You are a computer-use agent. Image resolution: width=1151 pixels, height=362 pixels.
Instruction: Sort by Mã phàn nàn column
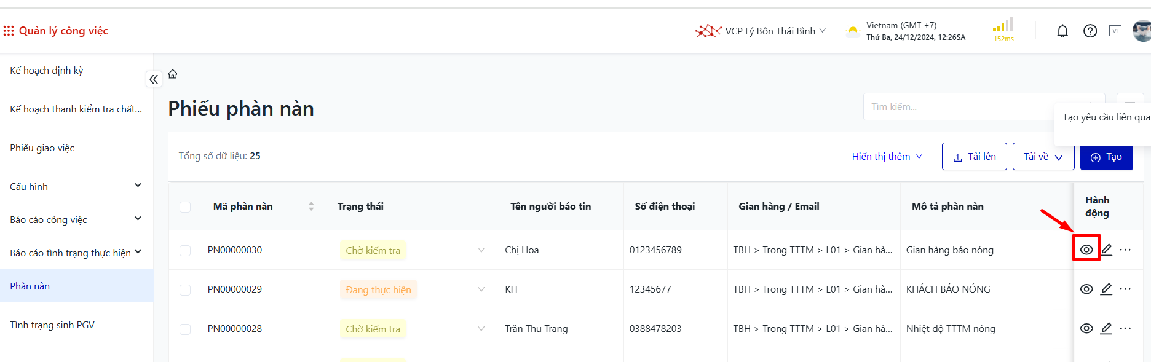point(311,207)
